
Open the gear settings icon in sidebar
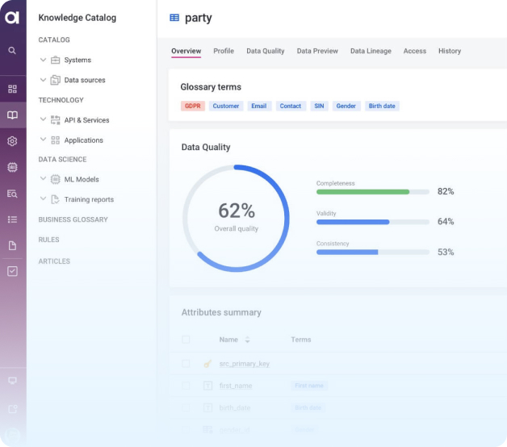(12, 141)
